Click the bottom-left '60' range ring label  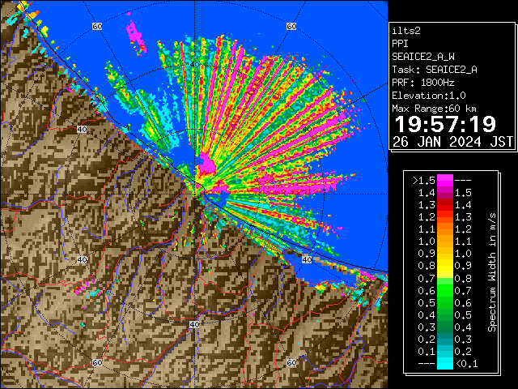pos(97,362)
